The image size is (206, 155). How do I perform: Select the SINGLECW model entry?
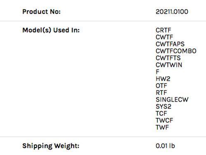coord(172,100)
